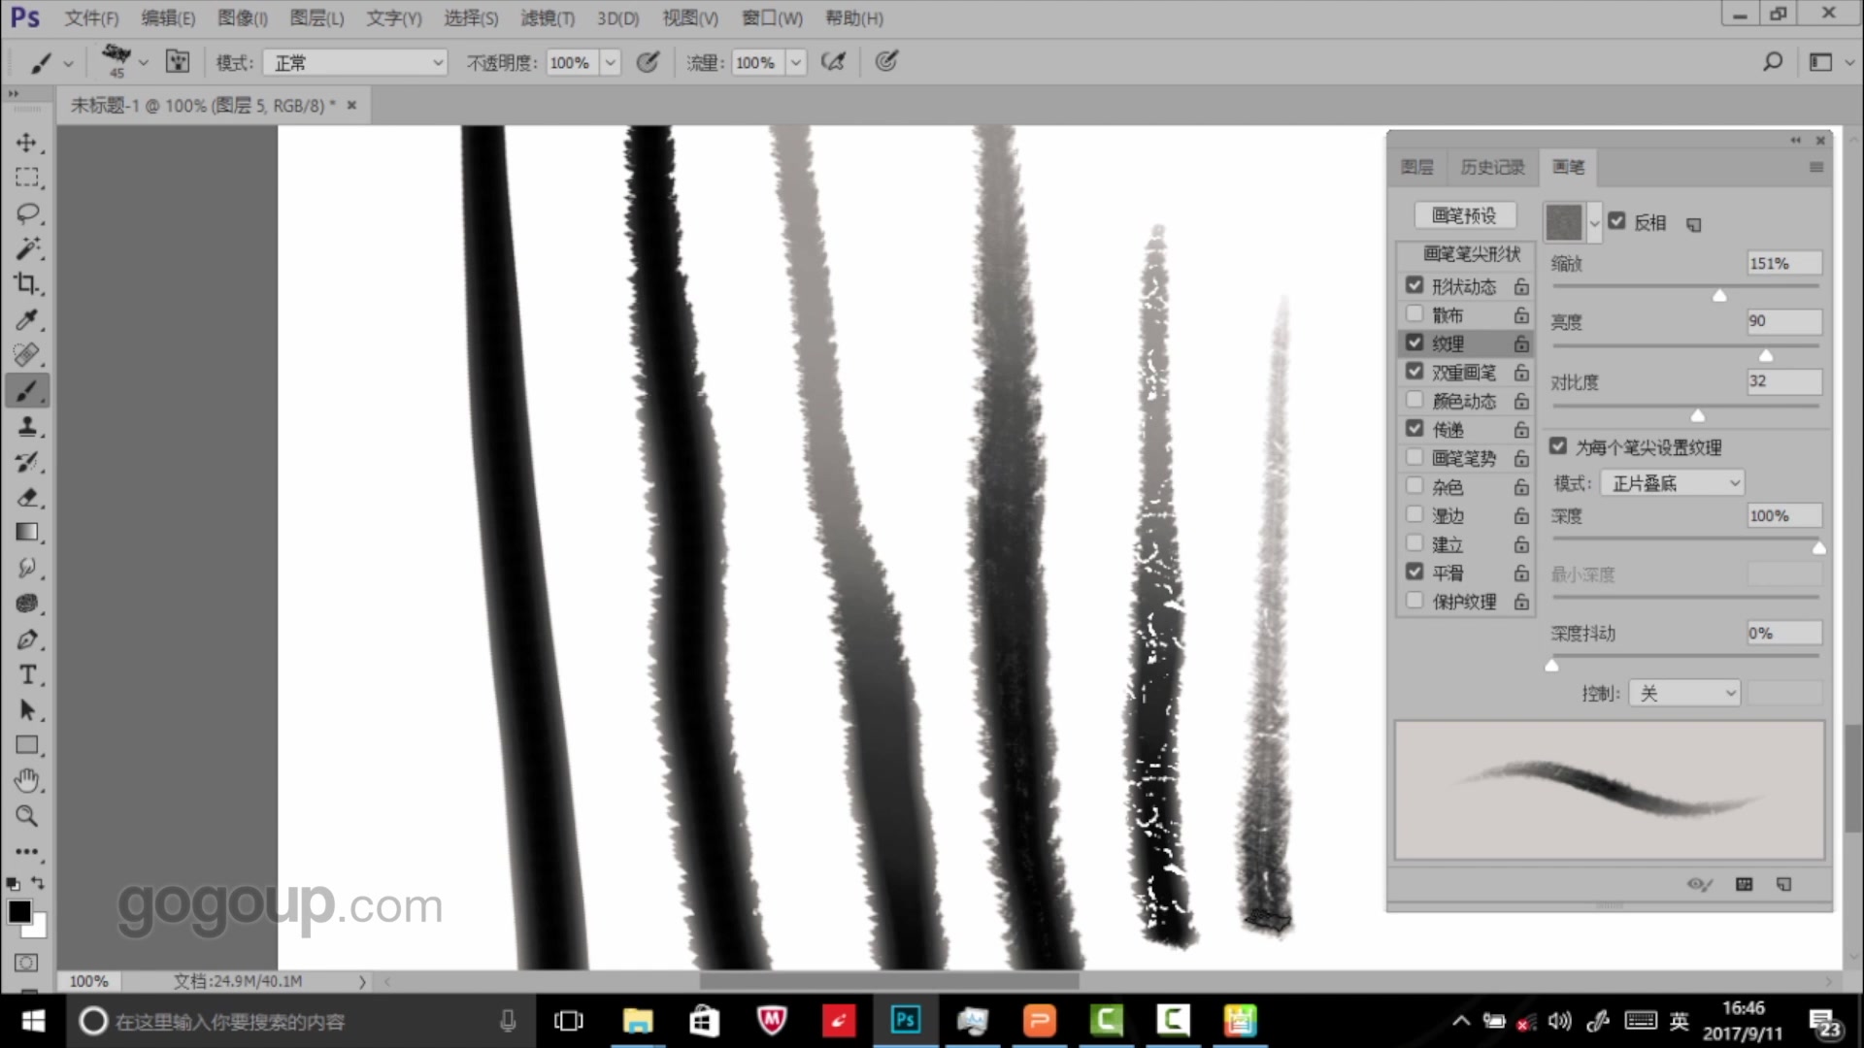This screenshot has height=1048, width=1864.
Task: Select the Crop tool
Action: pyautogui.click(x=26, y=283)
